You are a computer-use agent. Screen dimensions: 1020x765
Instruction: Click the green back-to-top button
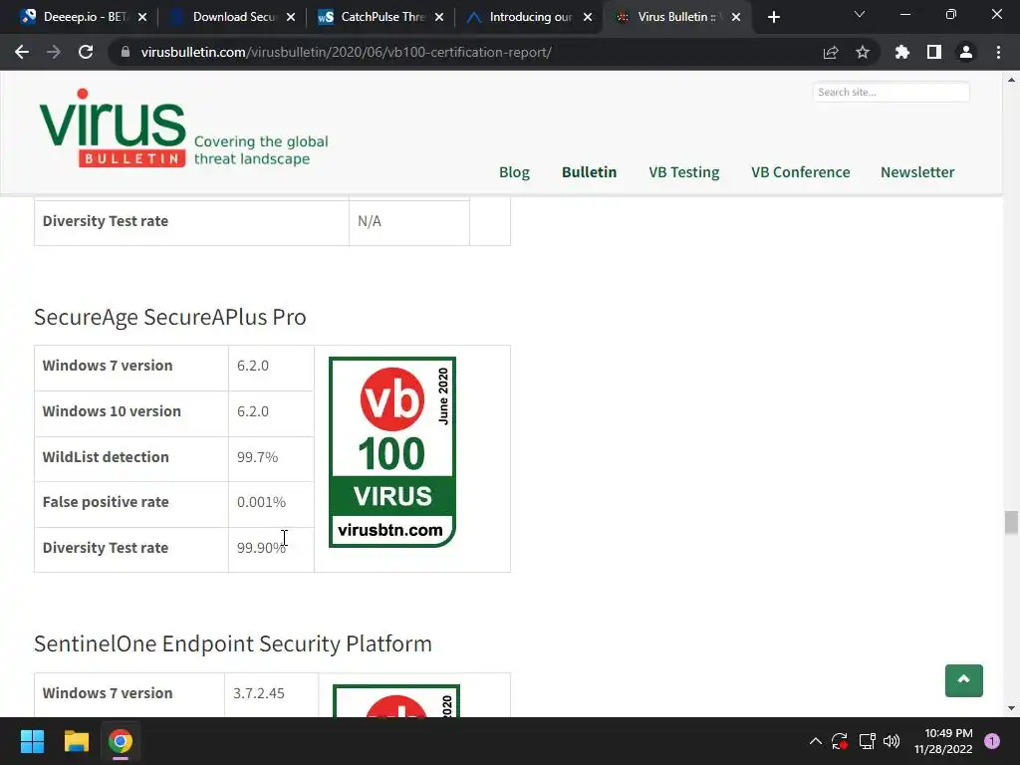click(963, 680)
